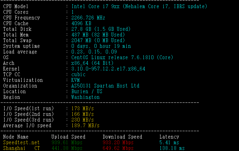This screenshot has height=151, width=239.
Task: Click the Latency column header
Action: pyautogui.click(x=169, y=137)
